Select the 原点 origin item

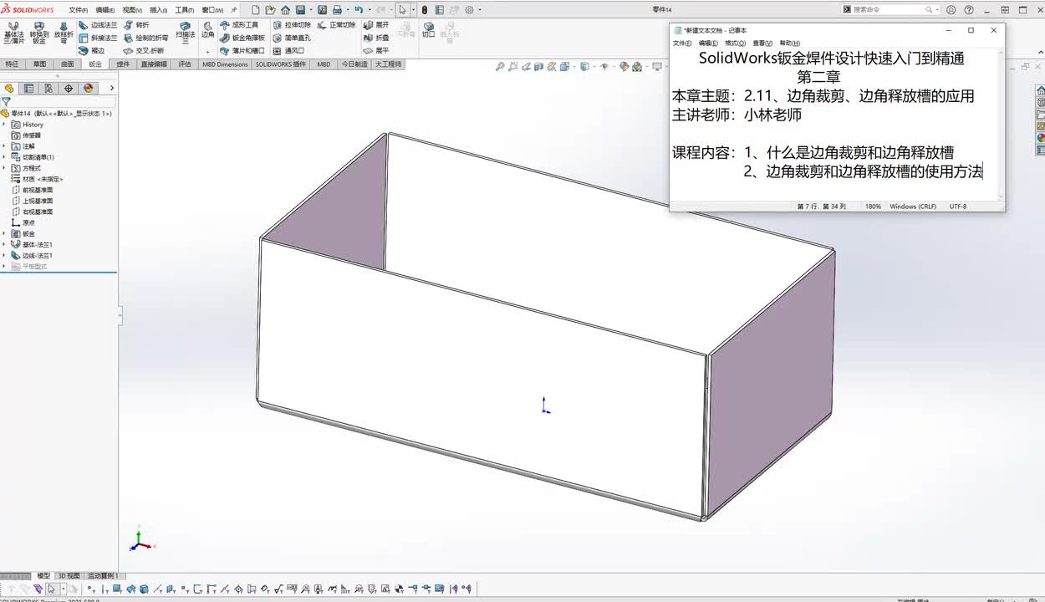tap(23, 222)
